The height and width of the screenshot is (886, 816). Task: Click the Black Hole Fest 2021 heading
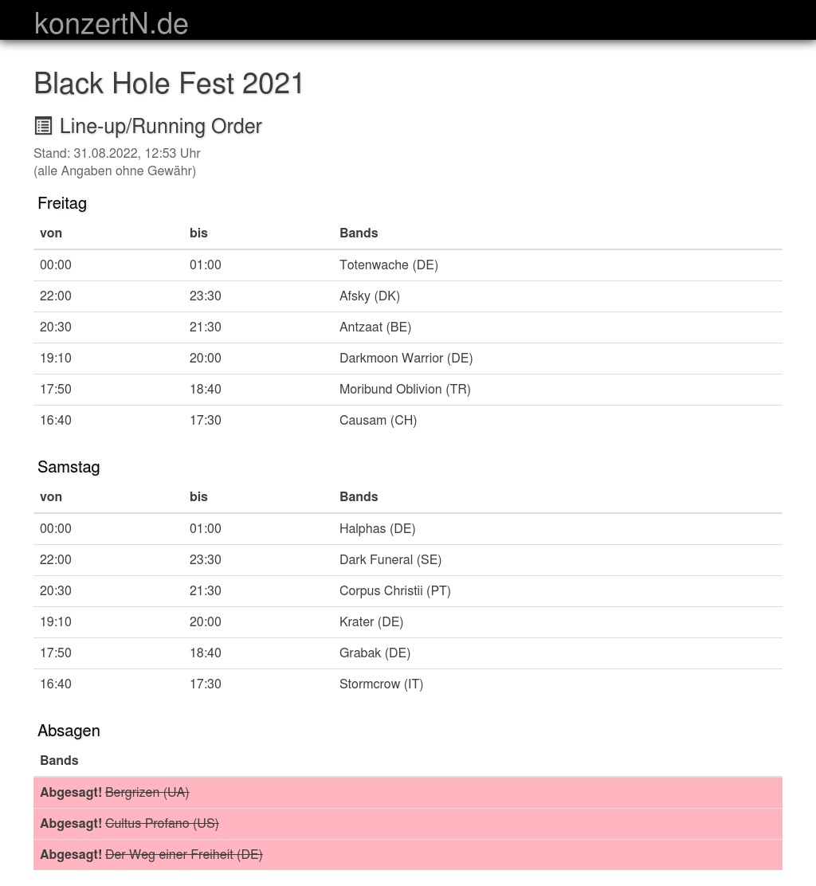click(x=169, y=84)
